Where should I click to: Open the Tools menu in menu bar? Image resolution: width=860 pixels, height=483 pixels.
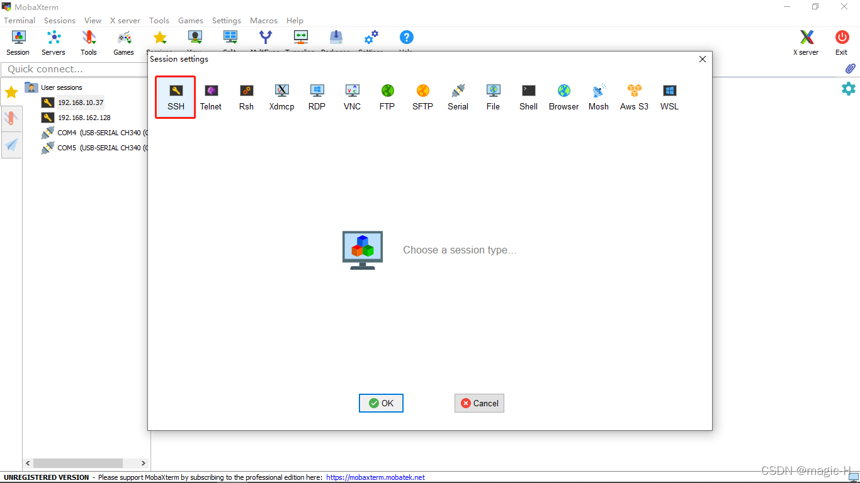(159, 20)
